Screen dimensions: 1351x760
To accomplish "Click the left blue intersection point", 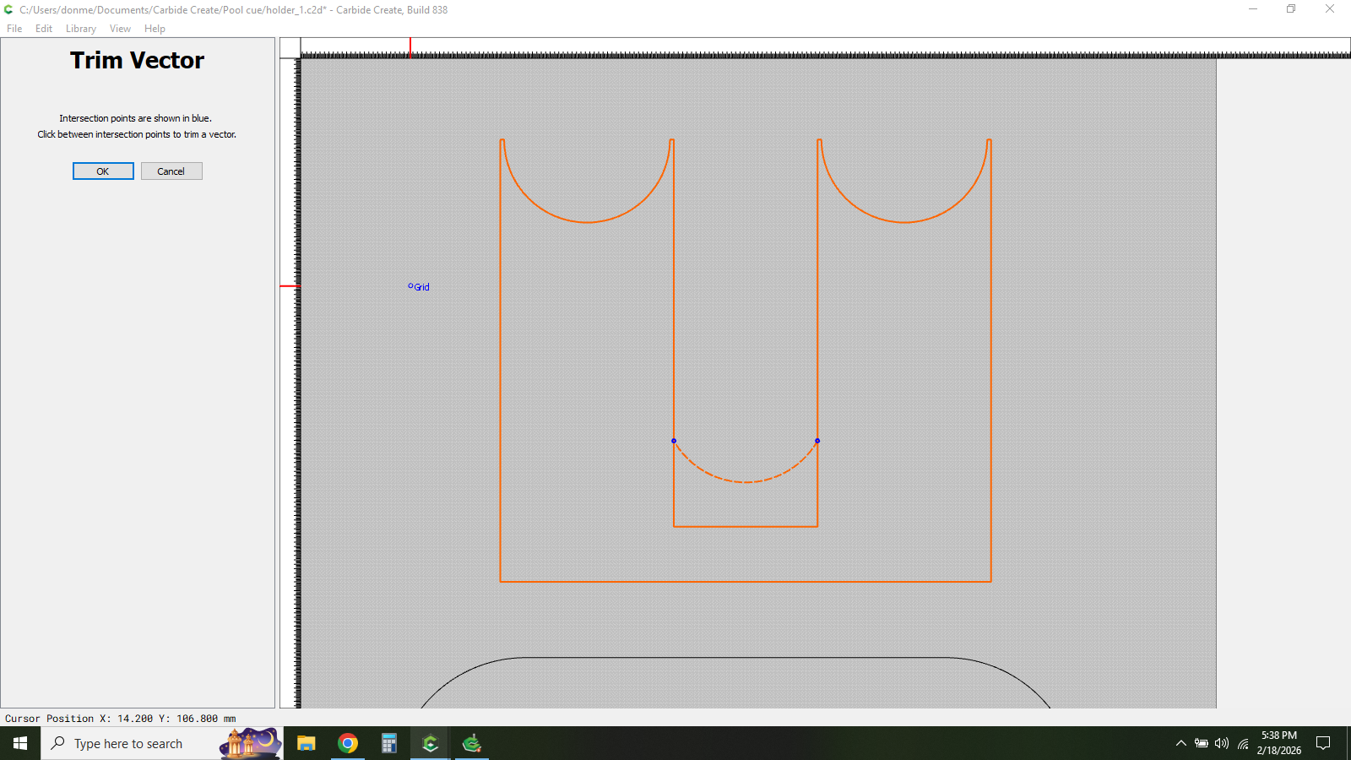I will (x=674, y=441).
